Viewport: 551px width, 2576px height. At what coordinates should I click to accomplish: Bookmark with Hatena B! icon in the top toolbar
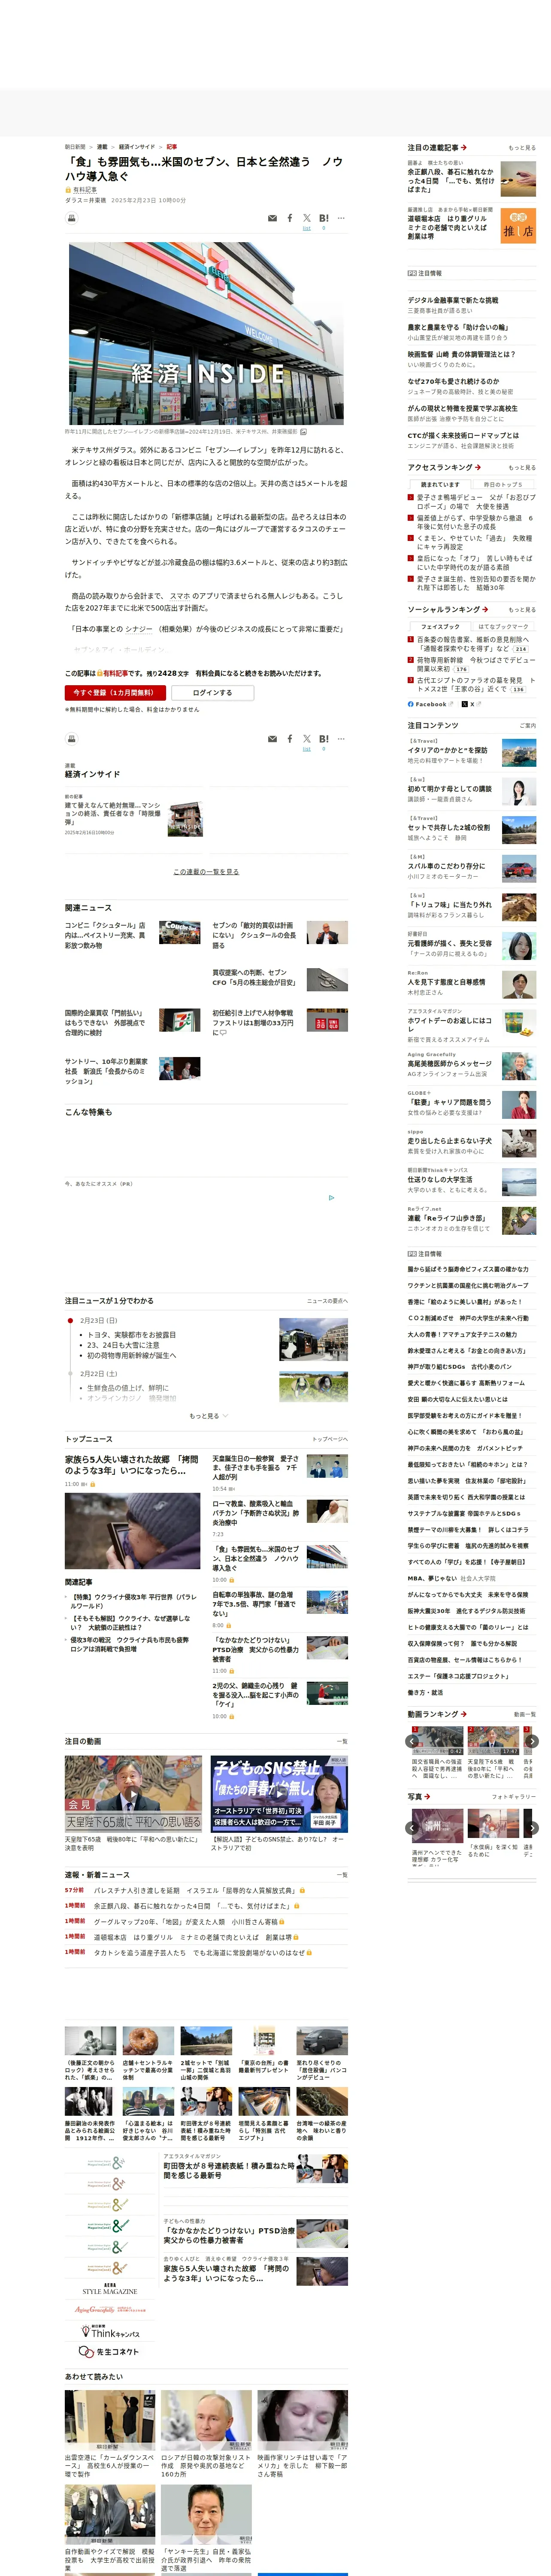[x=323, y=218]
